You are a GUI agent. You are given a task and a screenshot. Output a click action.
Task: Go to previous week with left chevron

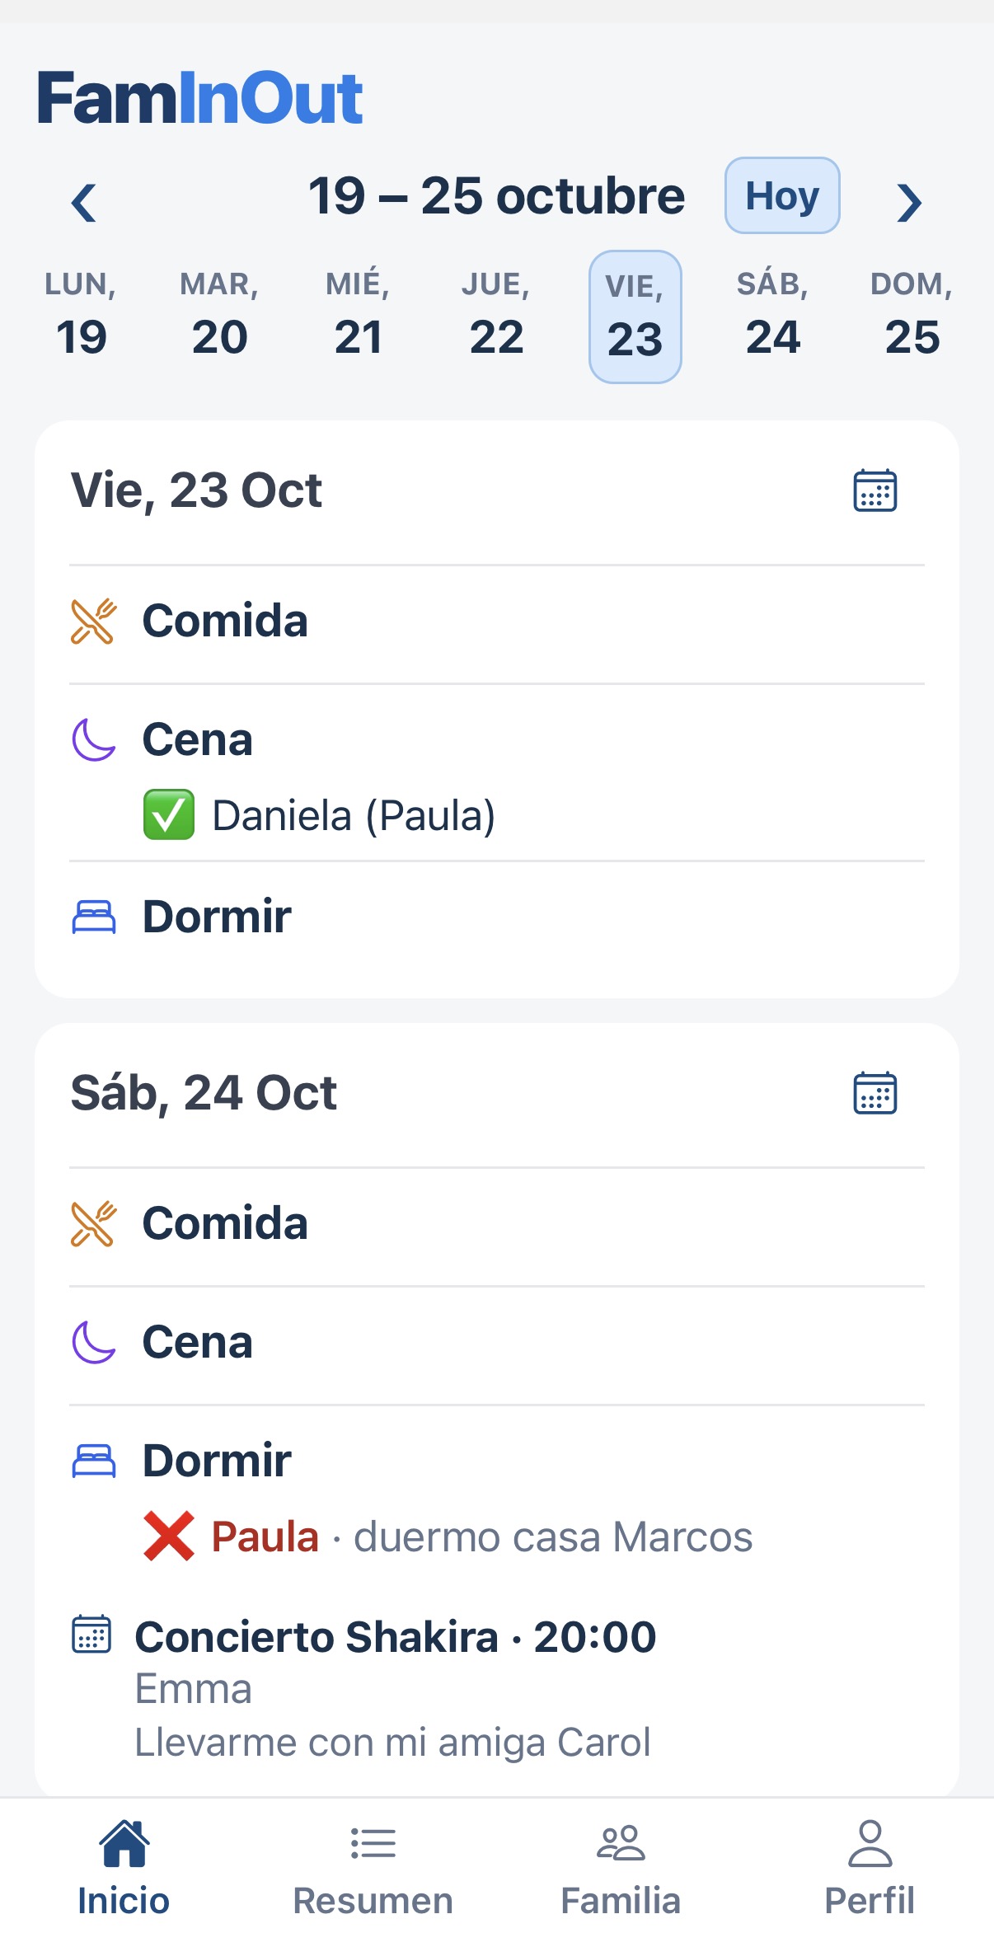[x=83, y=202]
